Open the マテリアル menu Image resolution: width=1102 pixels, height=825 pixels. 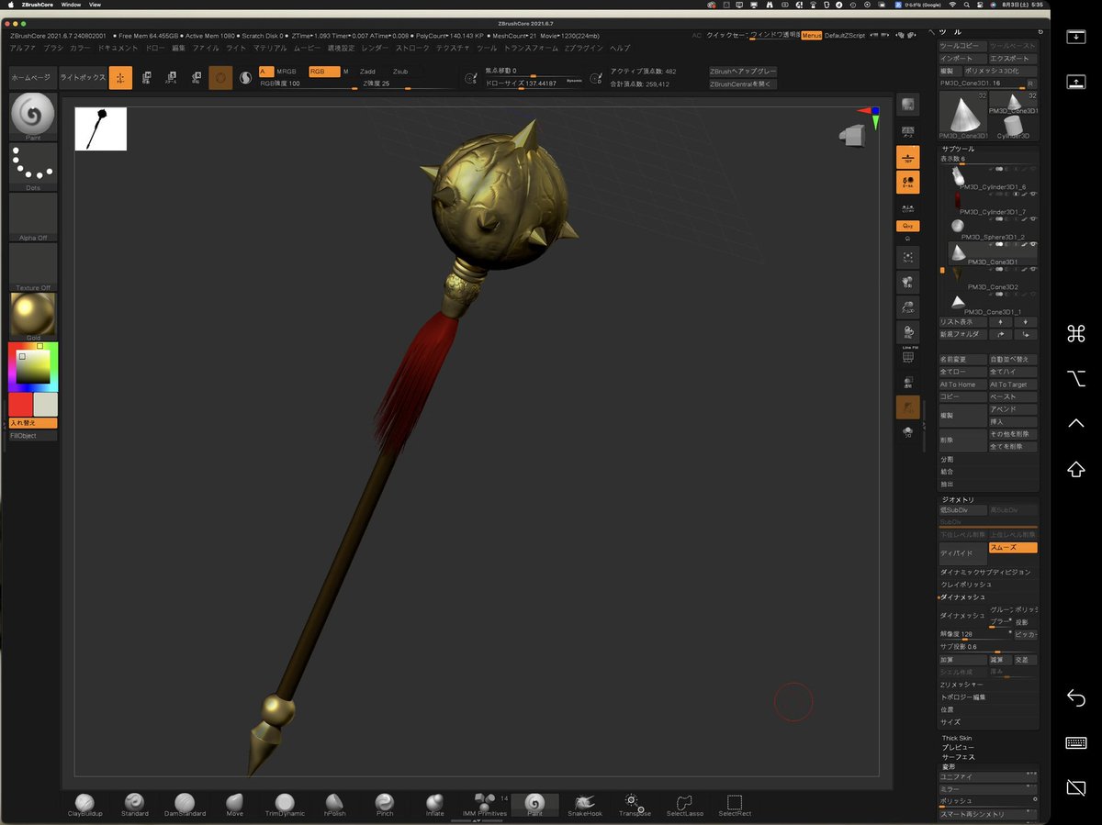click(270, 48)
